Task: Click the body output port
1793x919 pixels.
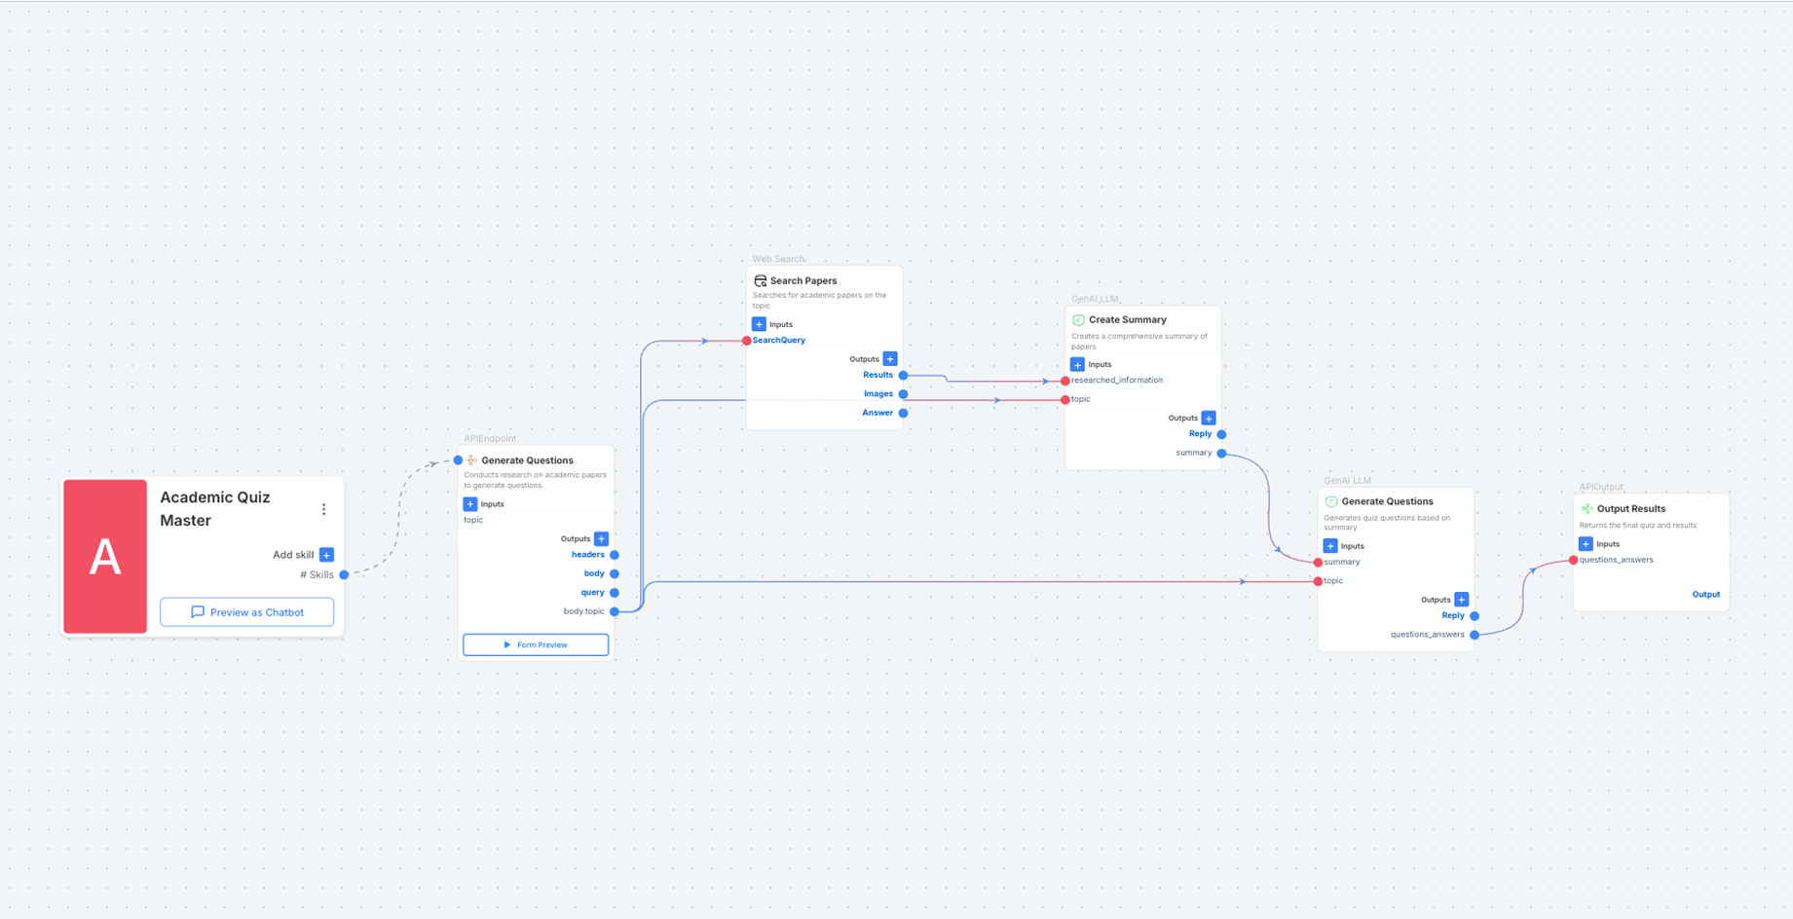Action: 615,573
